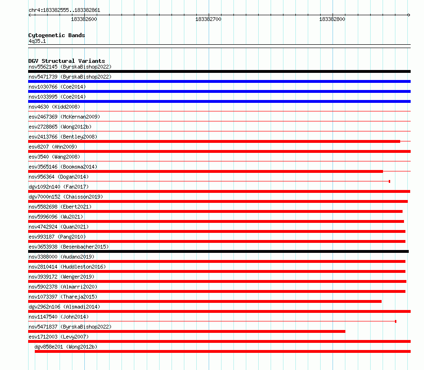Click the blue nsv5471739 variant bar
This screenshot has height=370, width=424.
(219, 81)
